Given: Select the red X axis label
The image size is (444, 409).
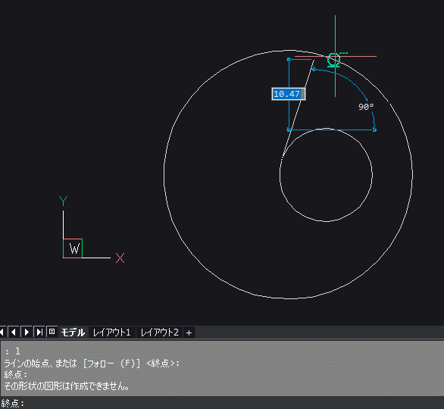Looking at the screenshot, I should [120, 258].
